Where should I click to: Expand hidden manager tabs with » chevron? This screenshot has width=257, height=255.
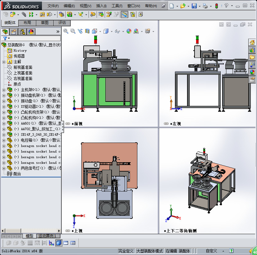click(58, 31)
